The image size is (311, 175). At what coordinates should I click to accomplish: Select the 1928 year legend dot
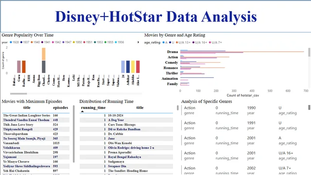[11, 42]
